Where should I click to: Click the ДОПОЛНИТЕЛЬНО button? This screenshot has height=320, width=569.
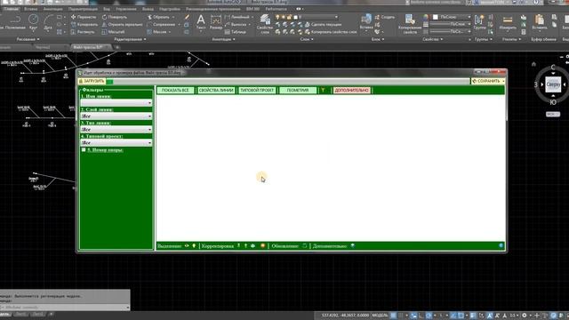[352, 91]
